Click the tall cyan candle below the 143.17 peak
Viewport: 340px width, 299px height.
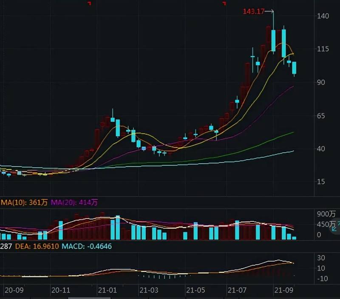click(x=273, y=40)
